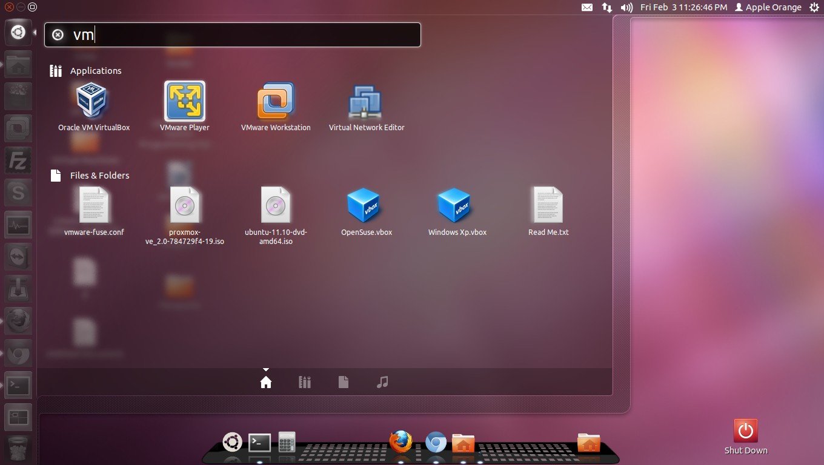Click the Applications section header
The width and height of the screenshot is (824, 465).
coord(96,71)
